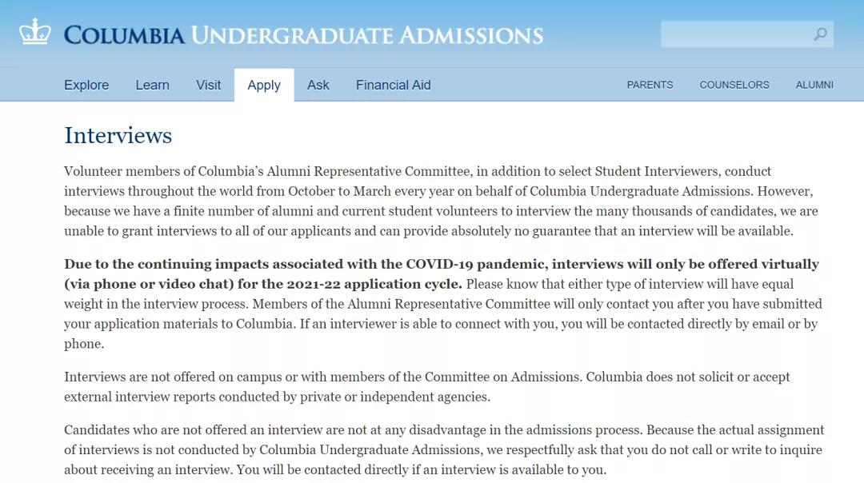This screenshot has height=483, width=864.
Task: Navigate to the Financial Aid tab
Action: (393, 85)
